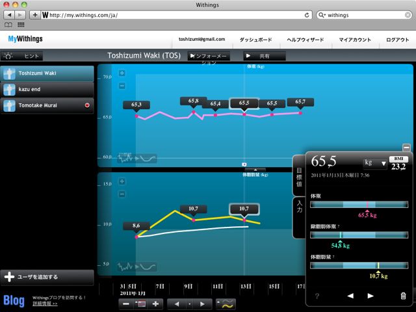The image size is (416, 312).
Task: Click the 体重 range bar
Action: coord(359,204)
